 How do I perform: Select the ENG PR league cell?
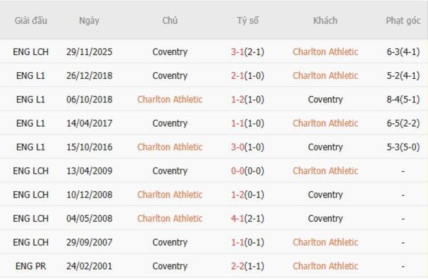coord(30,266)
